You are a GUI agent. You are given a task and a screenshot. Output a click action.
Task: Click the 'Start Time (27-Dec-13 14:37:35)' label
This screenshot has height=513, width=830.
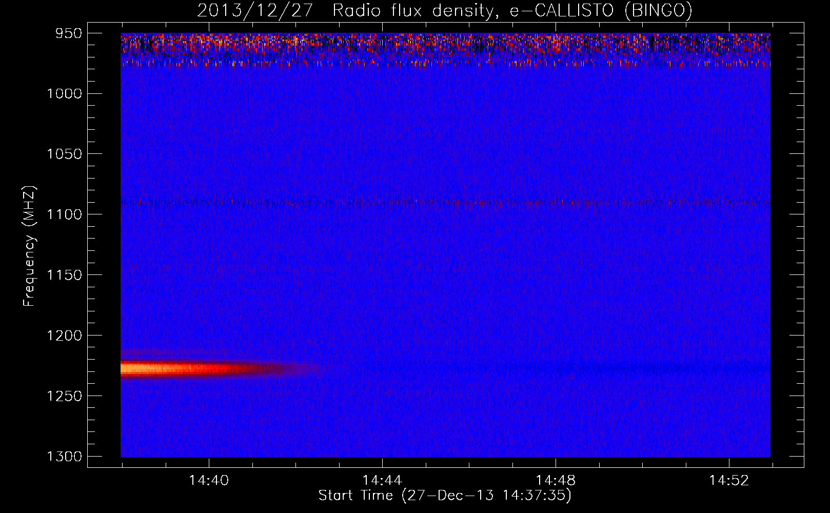[x=445, y=495]
